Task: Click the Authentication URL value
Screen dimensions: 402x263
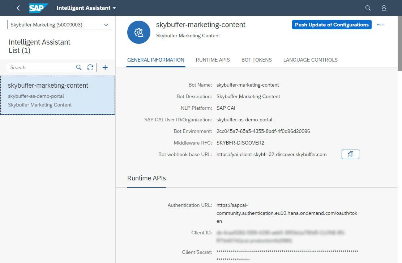Action: click(x=287, y=213)
